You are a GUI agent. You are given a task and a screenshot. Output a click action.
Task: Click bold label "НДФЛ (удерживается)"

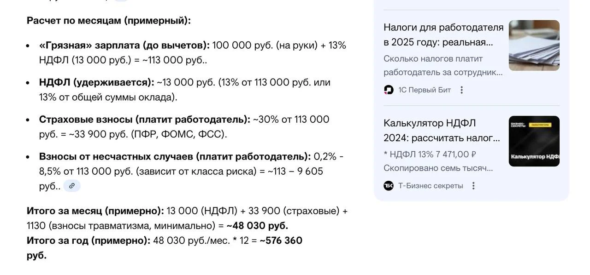click(x=96, y=82)
